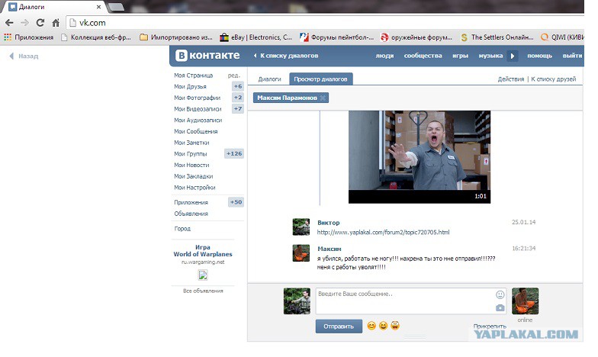
Task: Open Мои Фотографии in sidebar
Action: (197, 98)
